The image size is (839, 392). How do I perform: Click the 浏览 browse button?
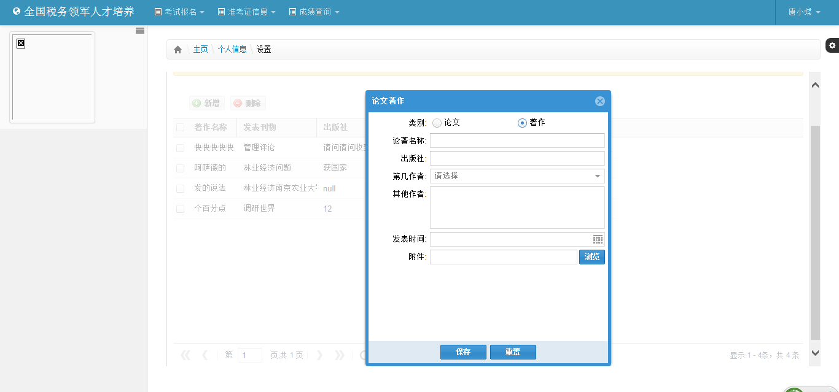coord(592,257)
